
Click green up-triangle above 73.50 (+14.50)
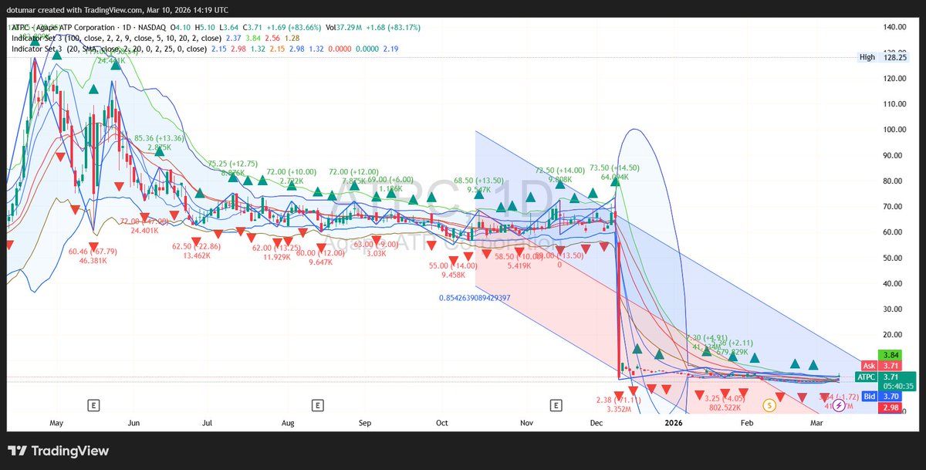[x=615, y=181]
